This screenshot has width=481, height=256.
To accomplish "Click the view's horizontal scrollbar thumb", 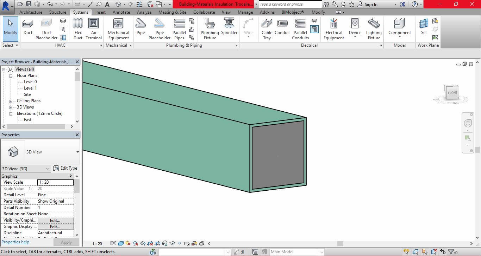I will (x=340, y=243).
